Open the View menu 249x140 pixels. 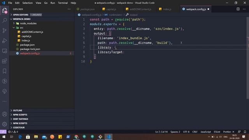coord(38,3)
